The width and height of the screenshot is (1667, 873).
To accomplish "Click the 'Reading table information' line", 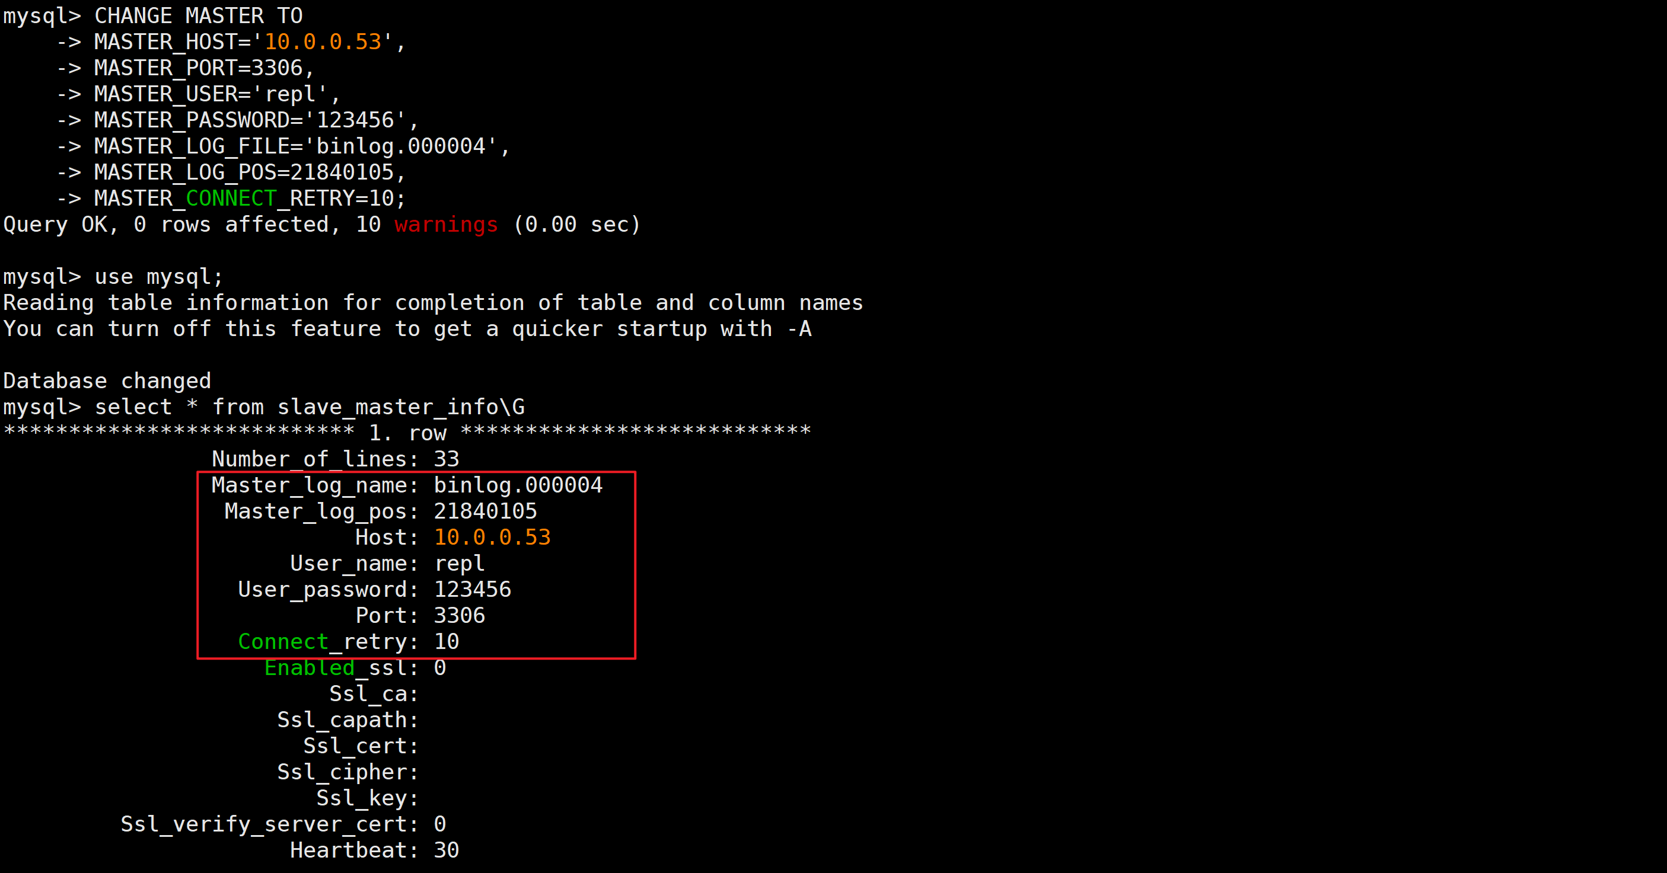I will click(433, 303).
